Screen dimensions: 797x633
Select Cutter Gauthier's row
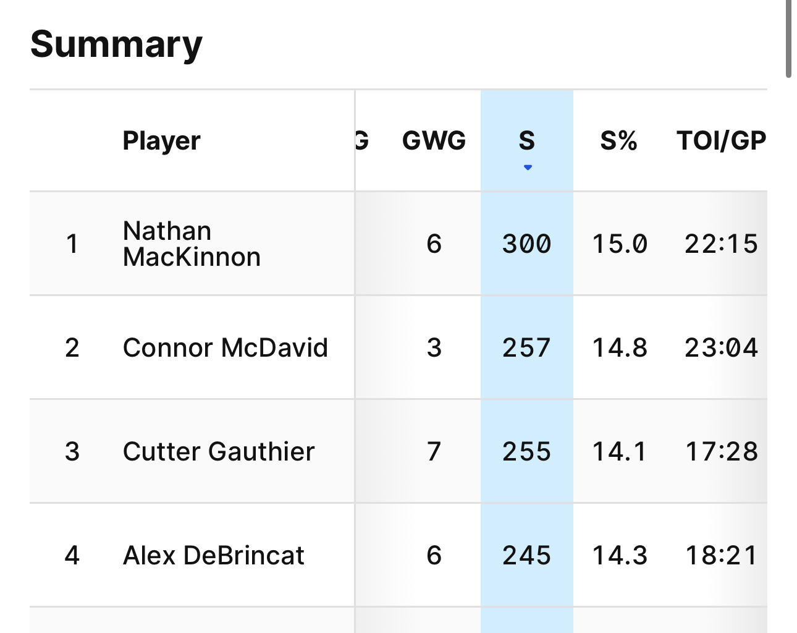(x=219, y=451)
